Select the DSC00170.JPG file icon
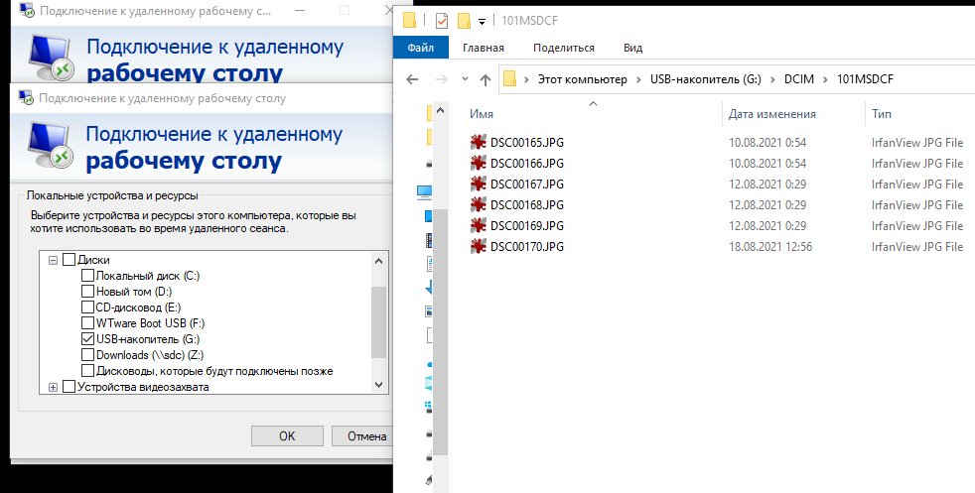Image resolution: width=975 pixels, height=493 pixels. (x=479, y=246)
